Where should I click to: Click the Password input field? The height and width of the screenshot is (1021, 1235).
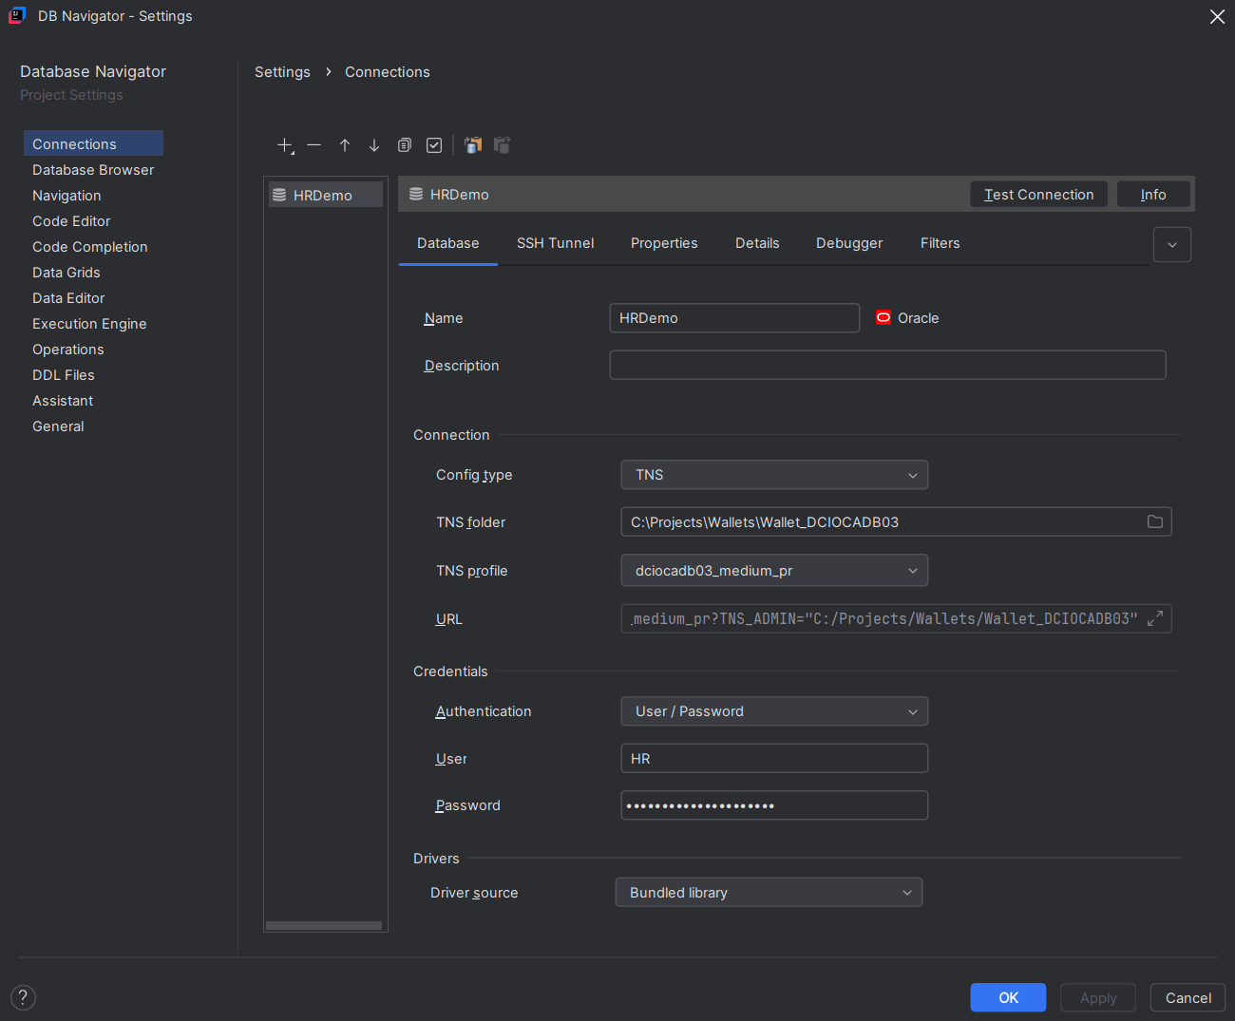774,805
